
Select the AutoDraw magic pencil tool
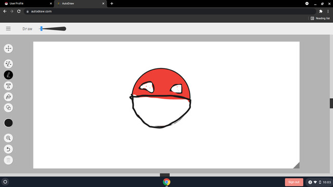(x=8, y=64)
